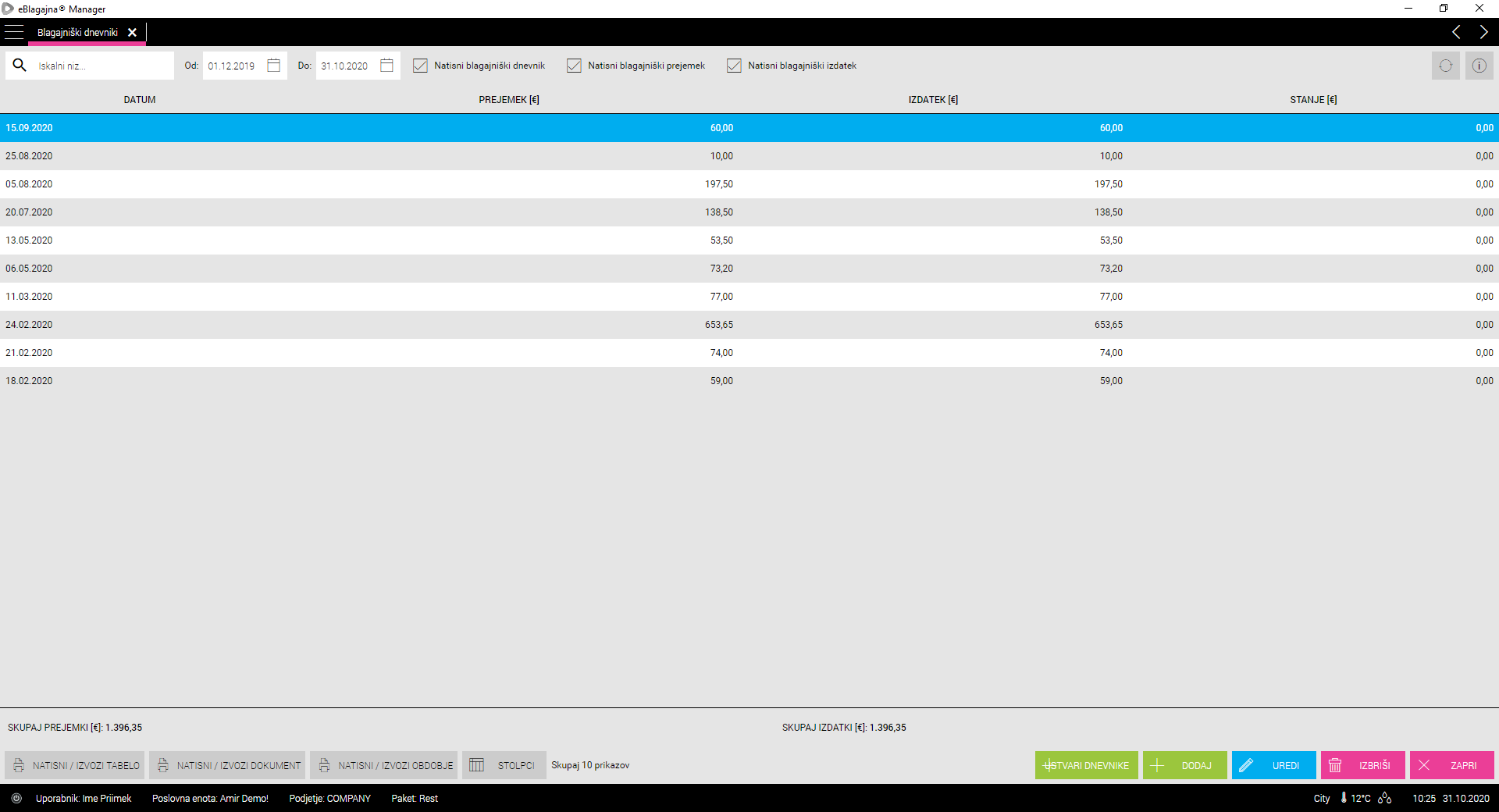Select the 06.05.2020 row
The width and height of the screenshot is (1499, 812).
[749, 269]
